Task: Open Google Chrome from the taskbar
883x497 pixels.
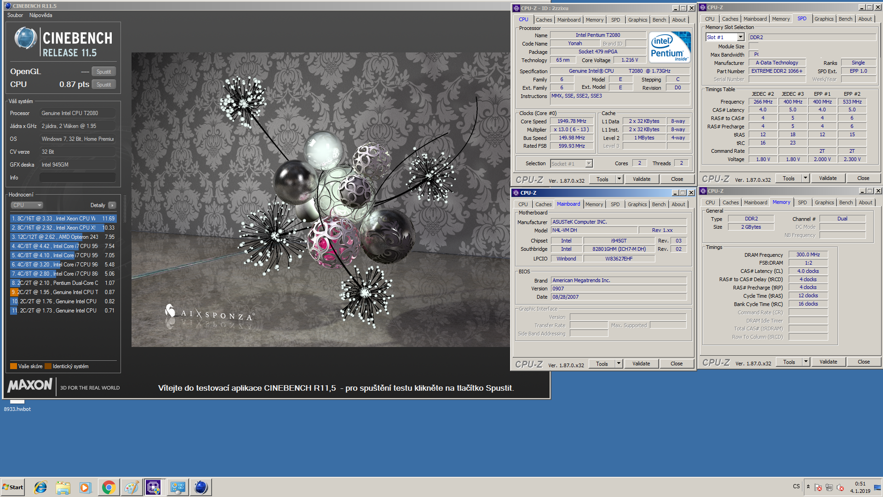Action: [x=109, y=487]
